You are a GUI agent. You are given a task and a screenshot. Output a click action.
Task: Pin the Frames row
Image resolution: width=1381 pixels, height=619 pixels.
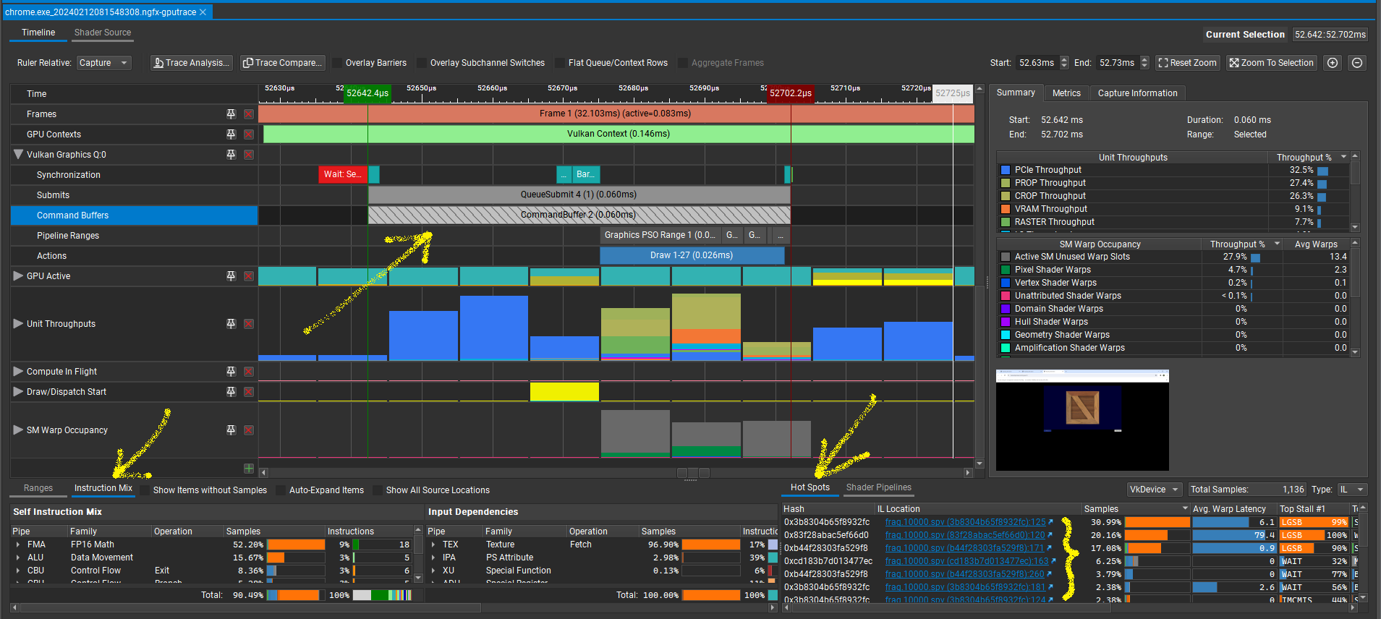click(x=231, y=114)
